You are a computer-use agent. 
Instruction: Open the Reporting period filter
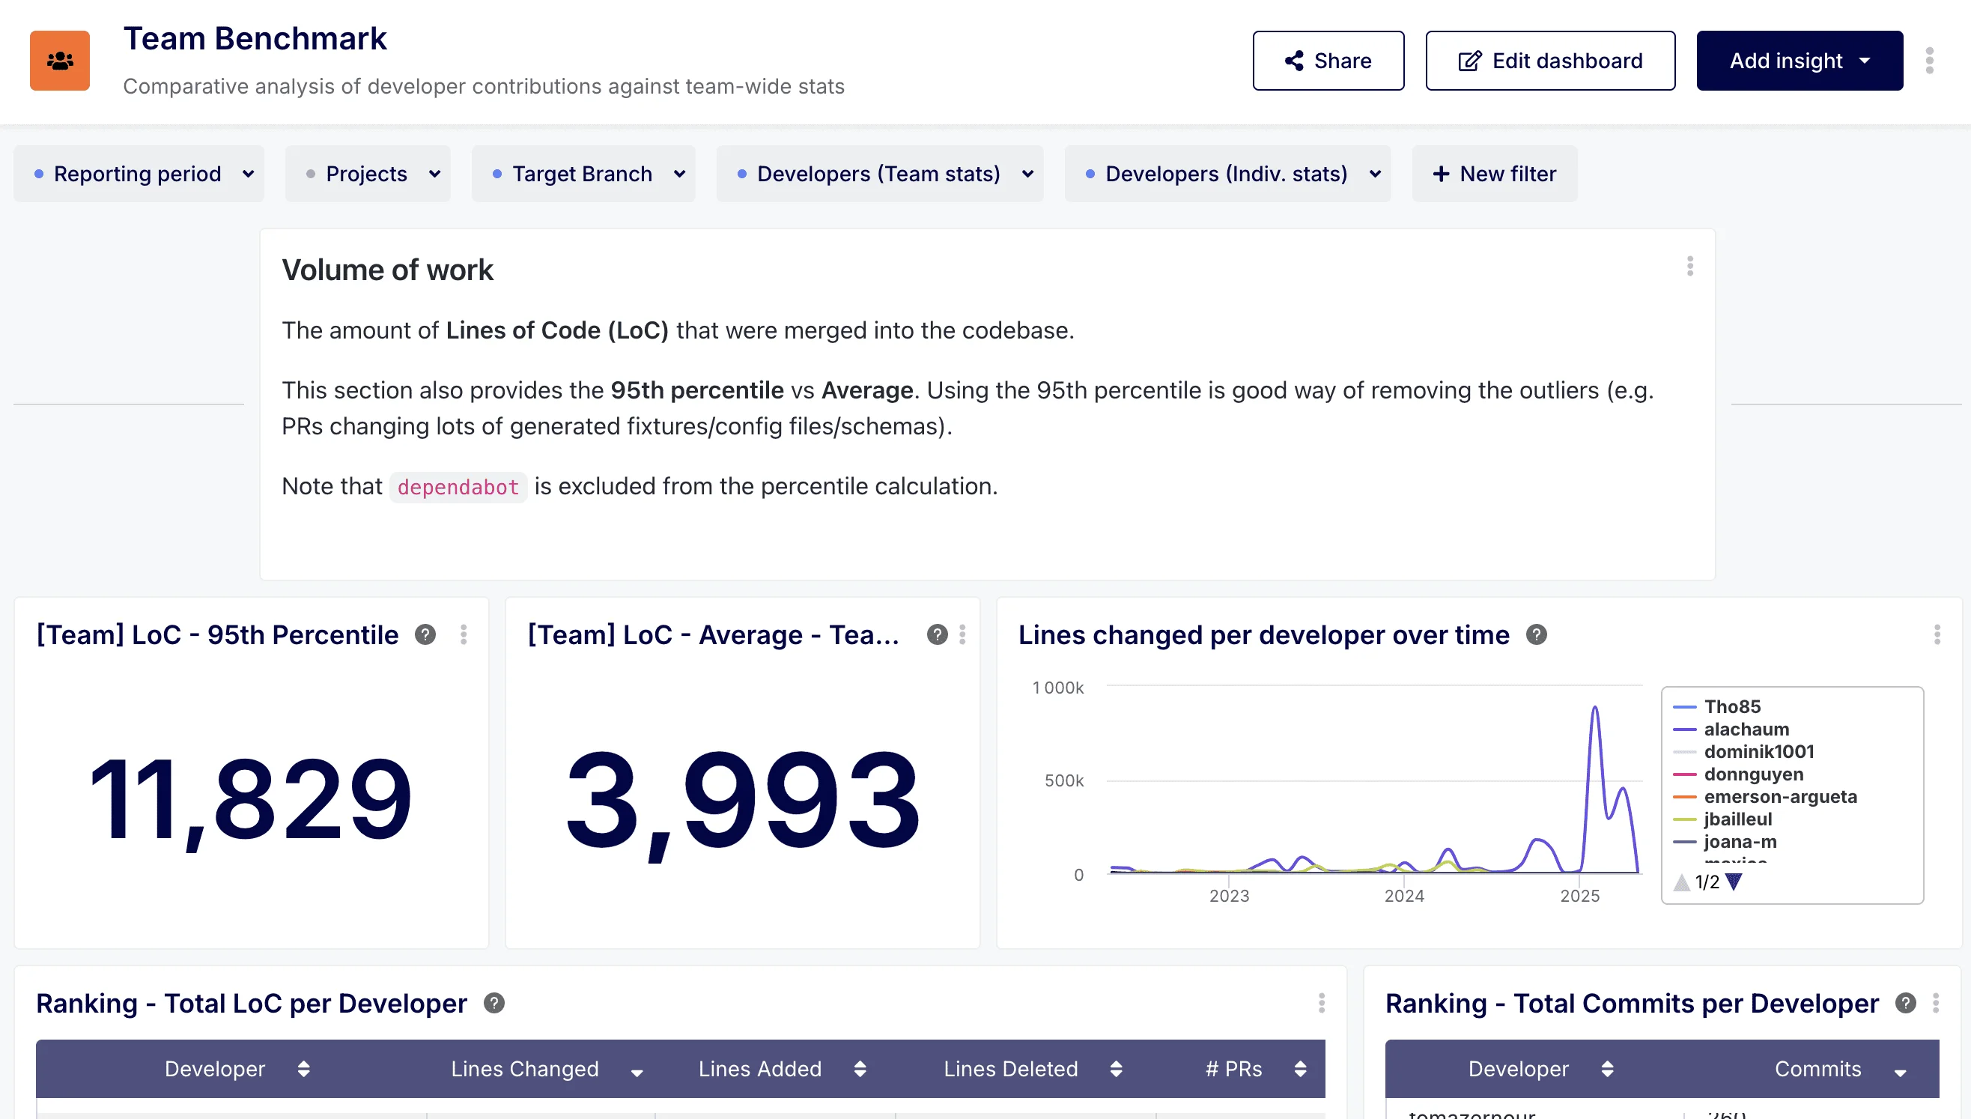click(139, 174)
